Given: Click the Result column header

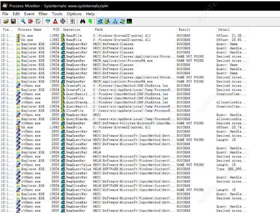Looking at the screenshot, I should pos(184,30).
